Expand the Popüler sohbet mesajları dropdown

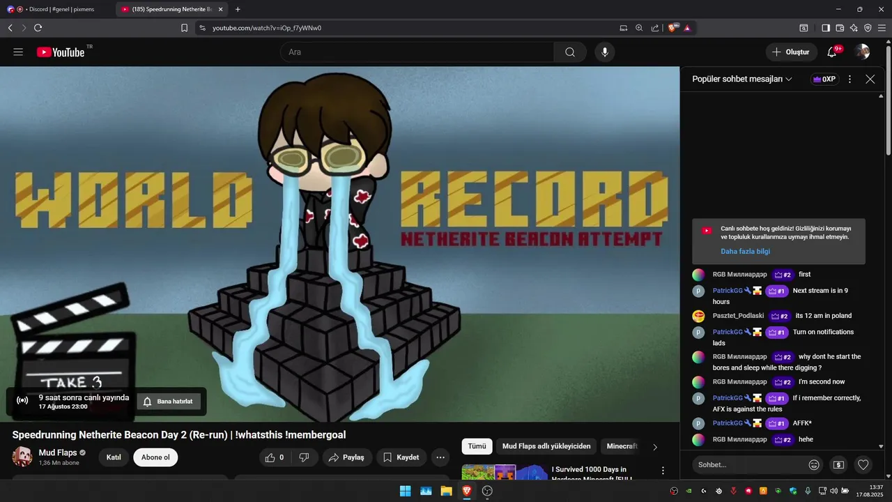pos(742,79)
